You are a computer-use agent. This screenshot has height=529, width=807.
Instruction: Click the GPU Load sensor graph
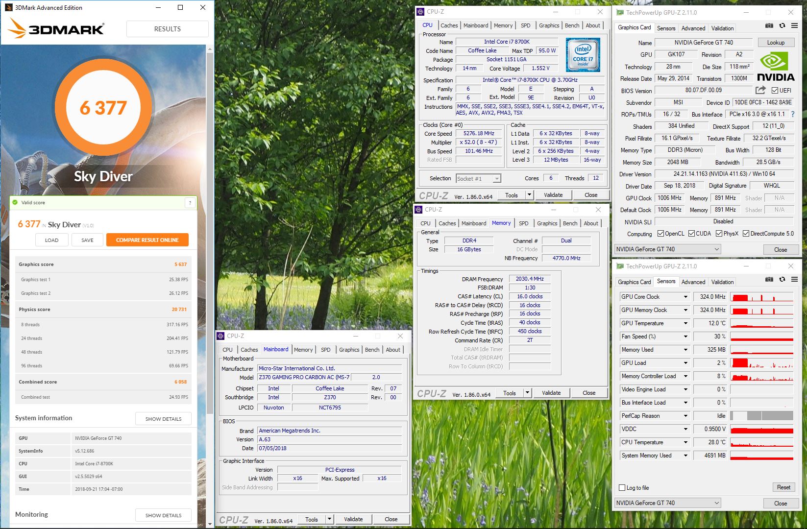[x=761, y=363]
